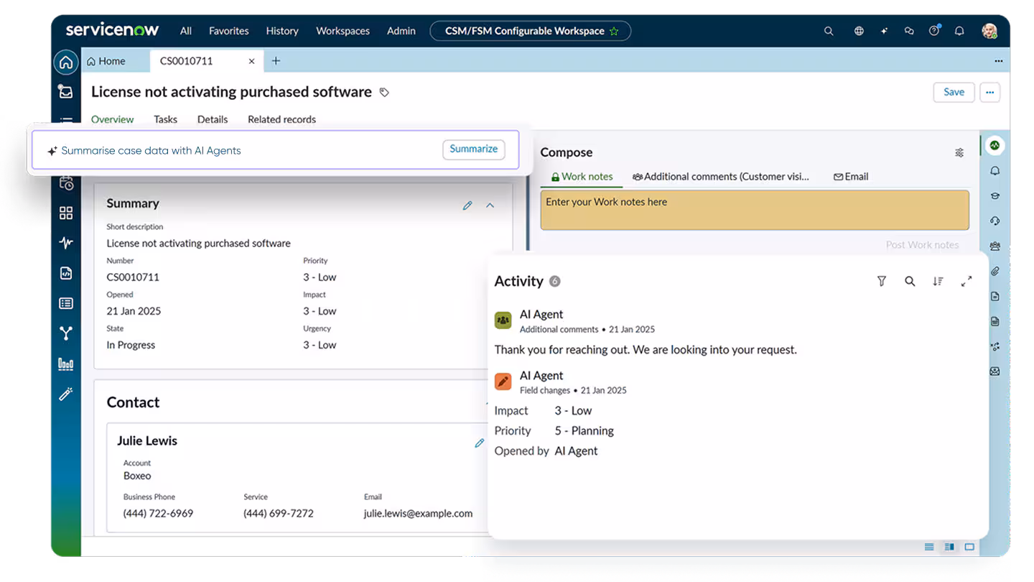The width and height of the screenshot is (1034, 582).
Task: Open header notifications bell
Action: 959,31
